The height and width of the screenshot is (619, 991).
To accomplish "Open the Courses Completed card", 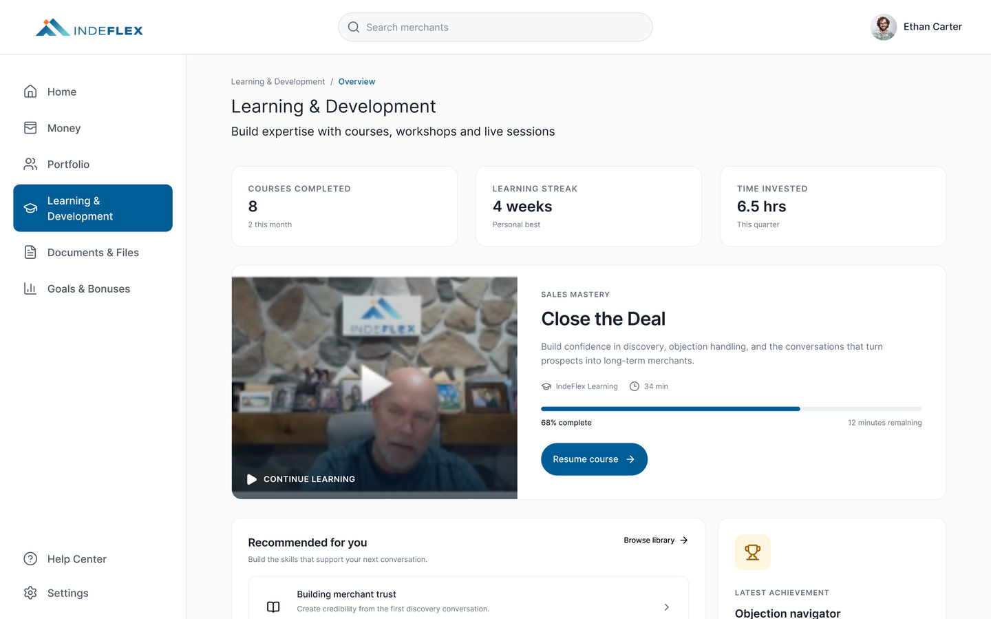I will [344, 207].
